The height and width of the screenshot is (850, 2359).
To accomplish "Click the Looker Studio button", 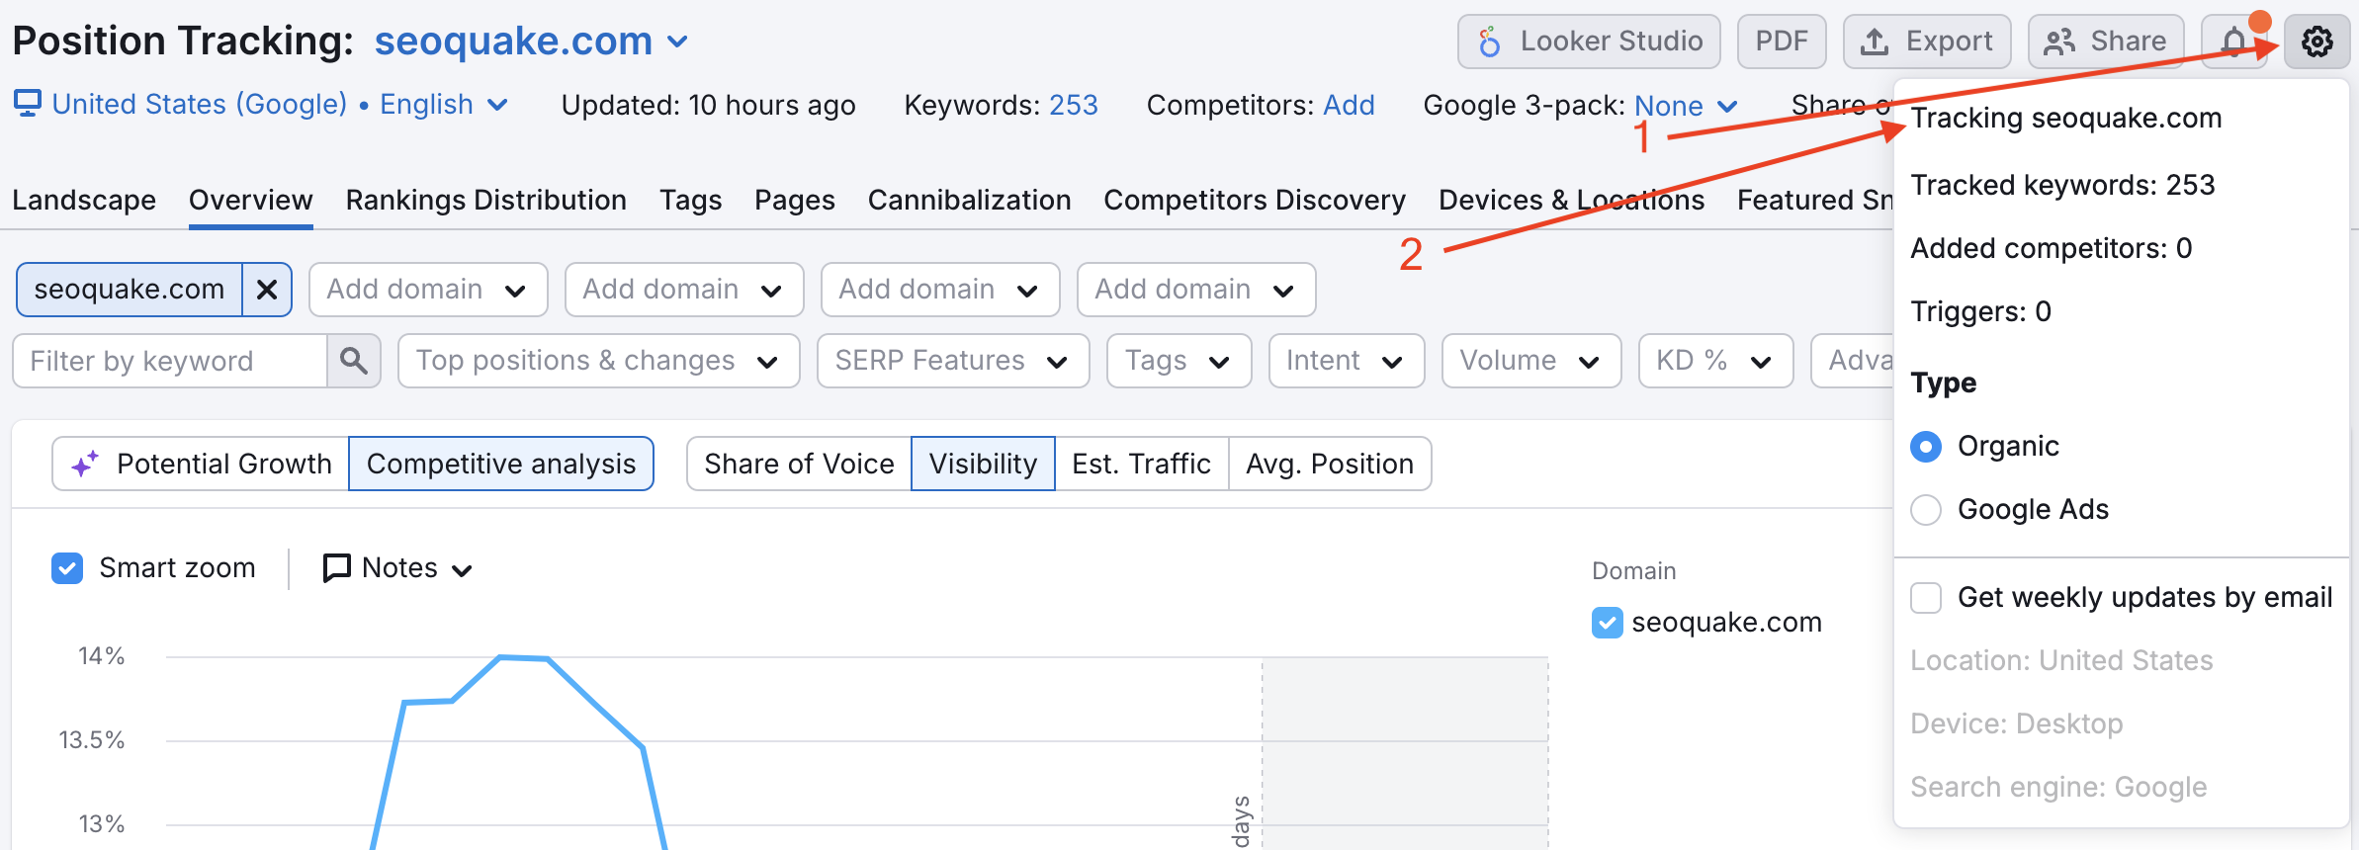I will (1589, 42).
